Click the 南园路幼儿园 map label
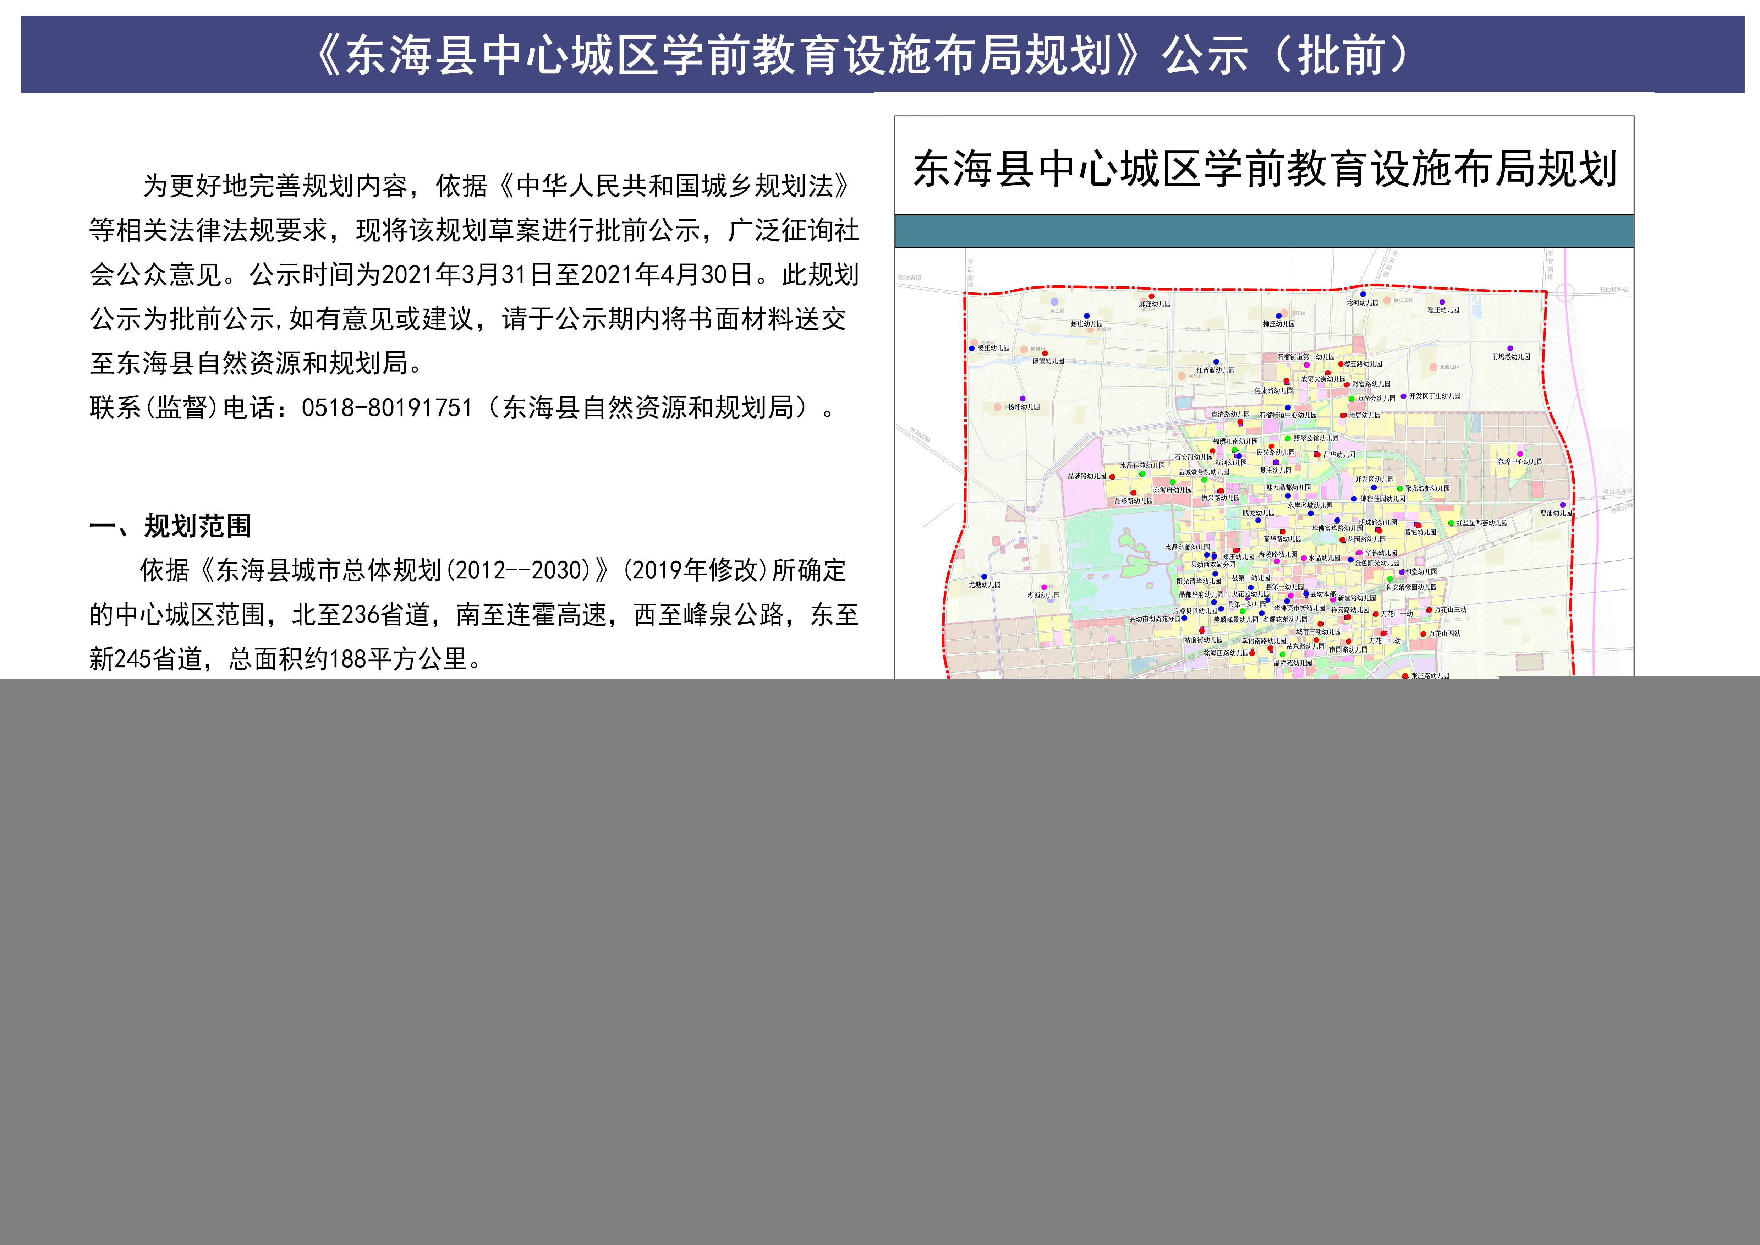This screenshot has width=1760, height=1245. pos(1348,650)
